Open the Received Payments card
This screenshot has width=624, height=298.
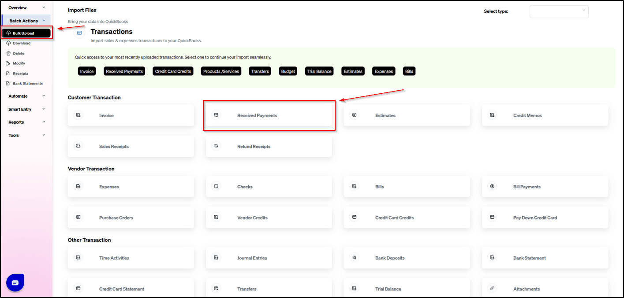tap(269, 115)
